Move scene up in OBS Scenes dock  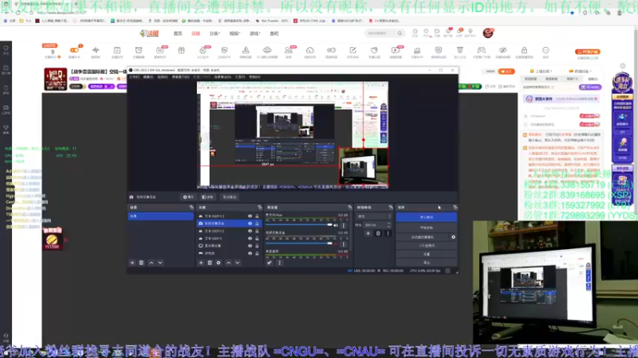[x=152, y=263]
